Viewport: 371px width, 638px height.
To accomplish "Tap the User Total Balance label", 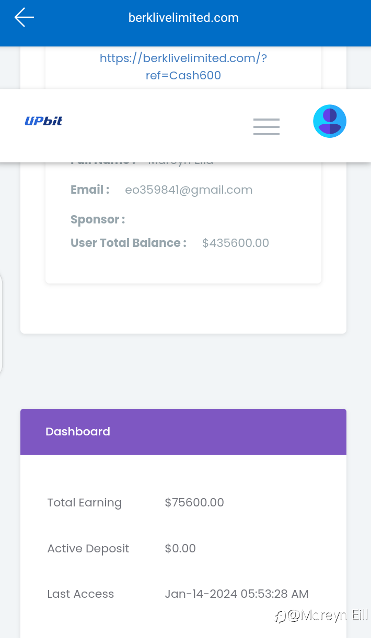I will [129, 243].
